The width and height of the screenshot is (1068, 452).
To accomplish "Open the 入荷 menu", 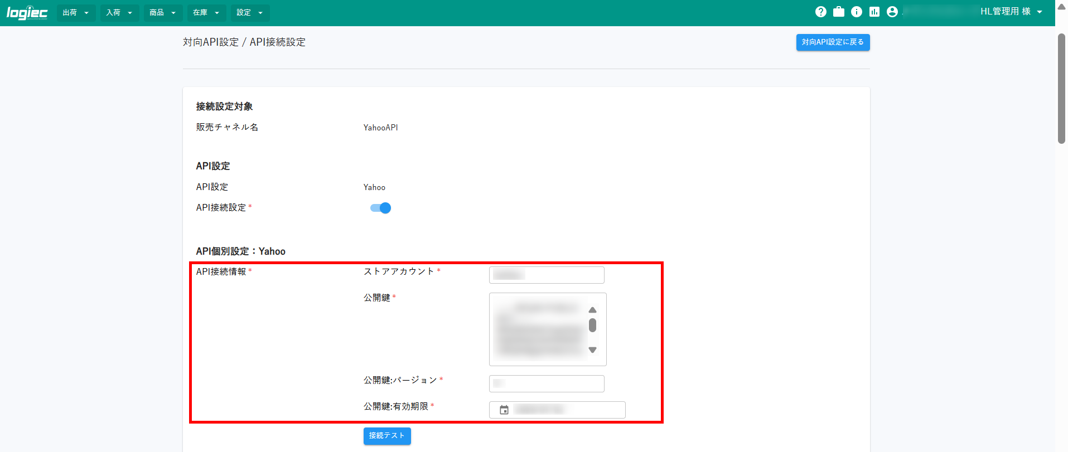I will (119, 13).
